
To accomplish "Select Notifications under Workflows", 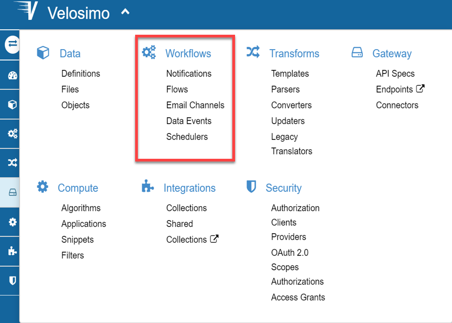I will [x=189, y=74].
